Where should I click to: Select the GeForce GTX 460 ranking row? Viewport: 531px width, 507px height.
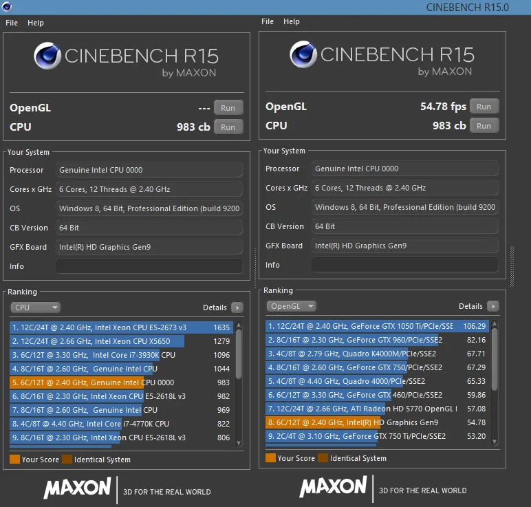click(377, 395)
